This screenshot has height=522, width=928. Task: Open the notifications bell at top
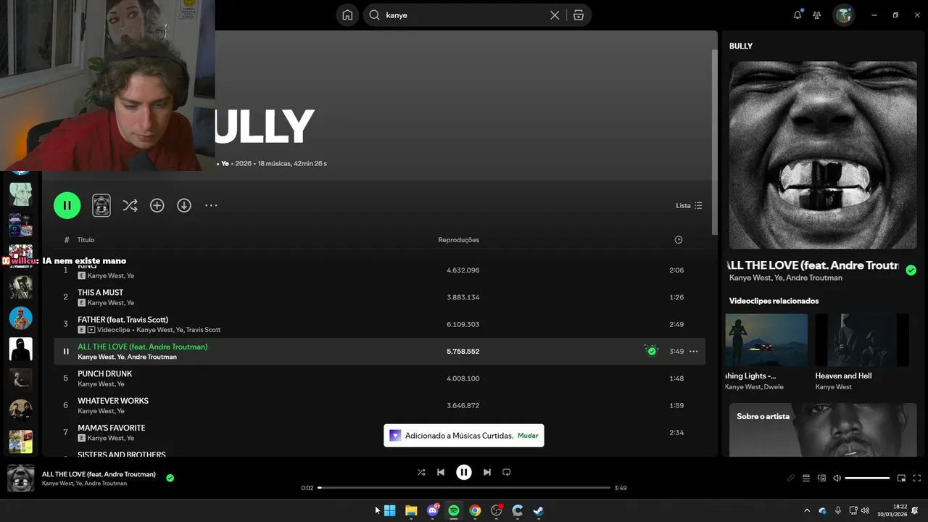(x=797, y=14)
